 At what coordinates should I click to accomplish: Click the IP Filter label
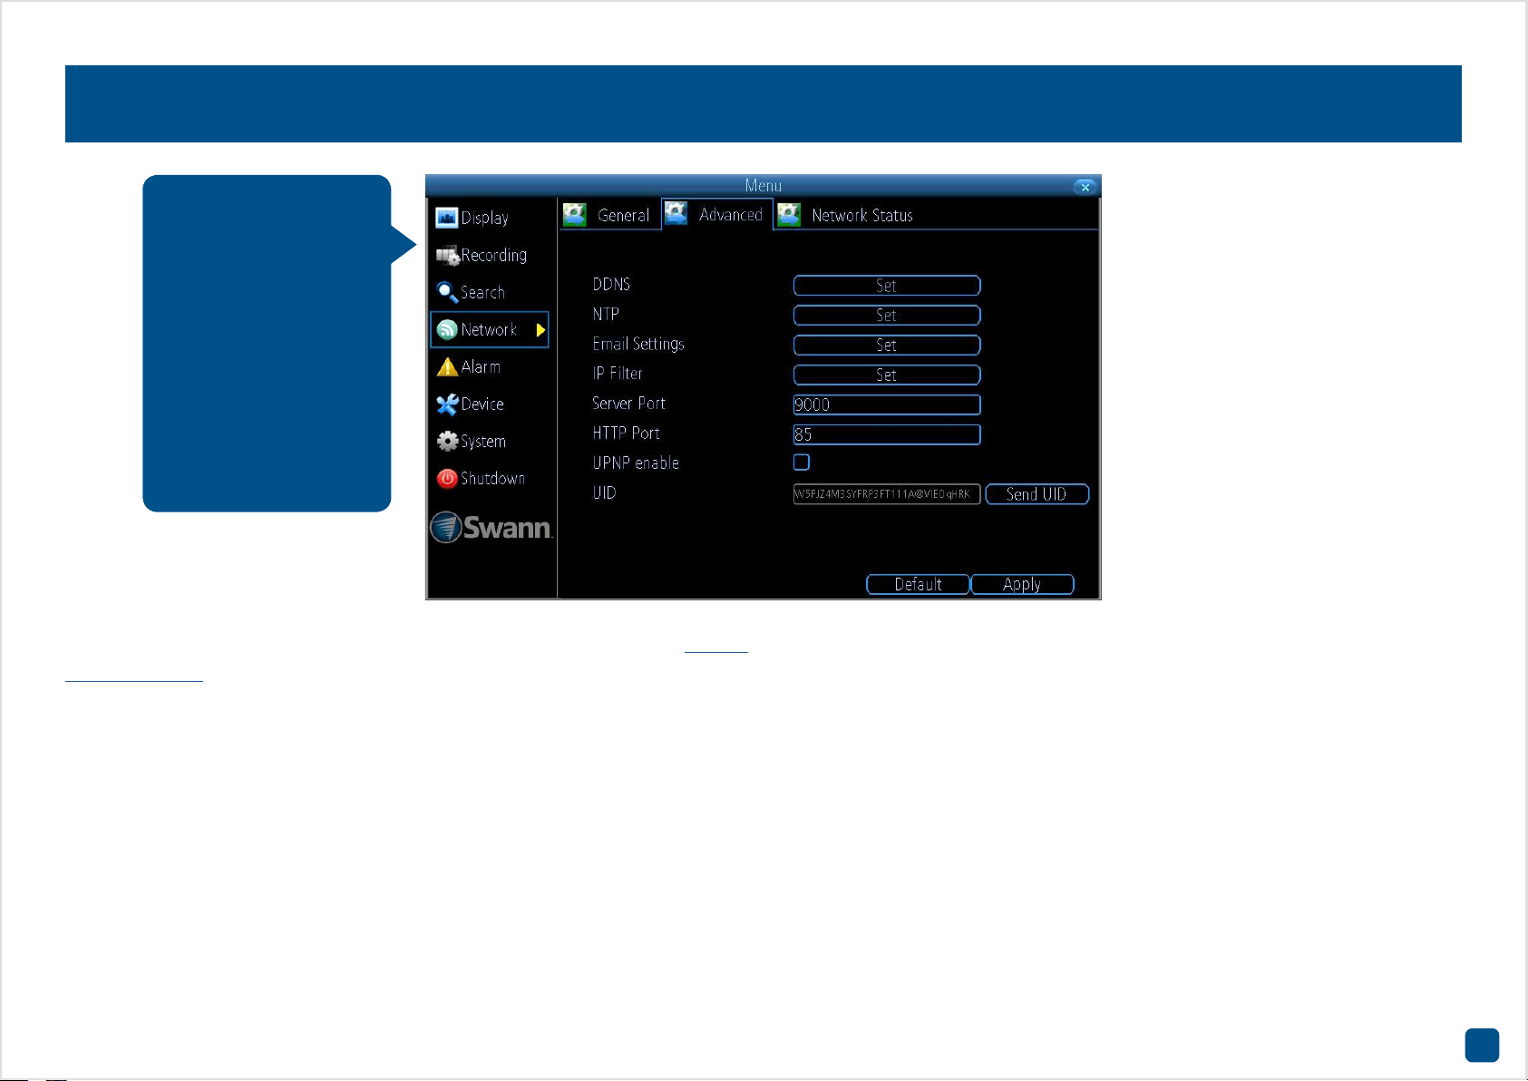[x=618, y=374]
